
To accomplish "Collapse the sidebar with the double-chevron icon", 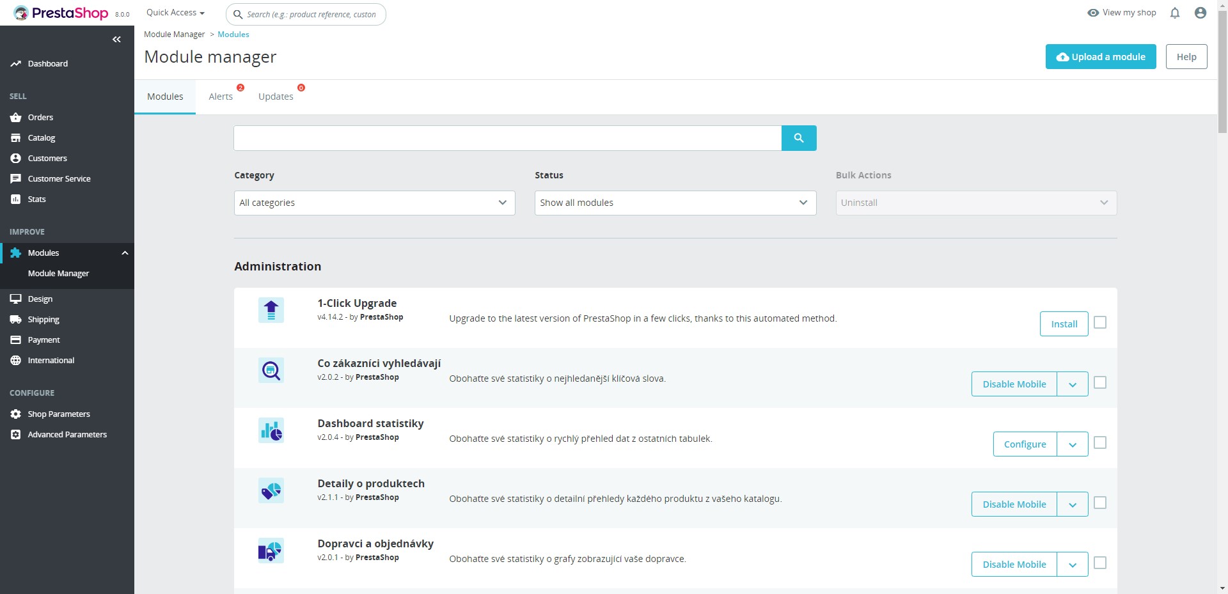I will coord(116,39).
